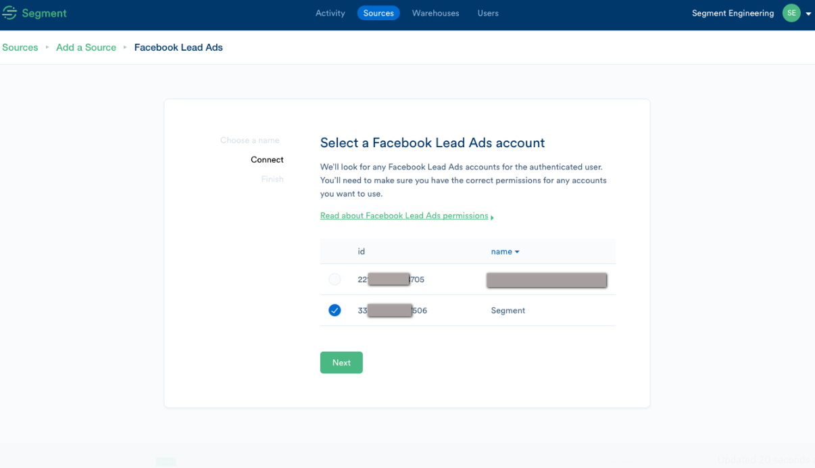Select the Connect step
This screenshot has height=468, width=815.
tap(267, 160)
